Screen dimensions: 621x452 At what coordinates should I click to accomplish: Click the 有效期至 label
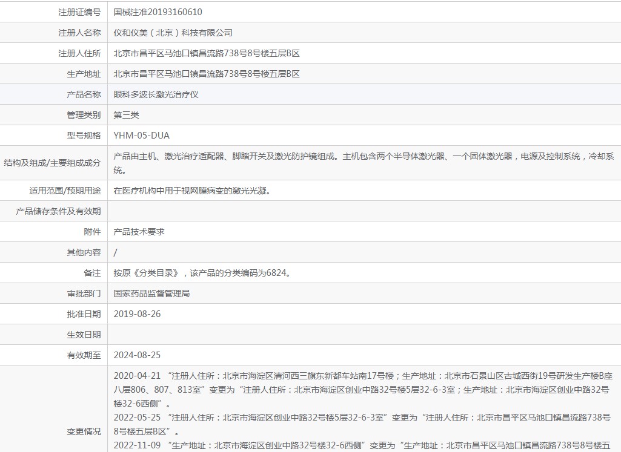pos(84,356)
